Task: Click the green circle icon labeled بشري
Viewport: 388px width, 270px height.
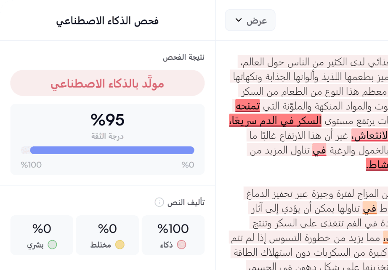Action: 52,245
